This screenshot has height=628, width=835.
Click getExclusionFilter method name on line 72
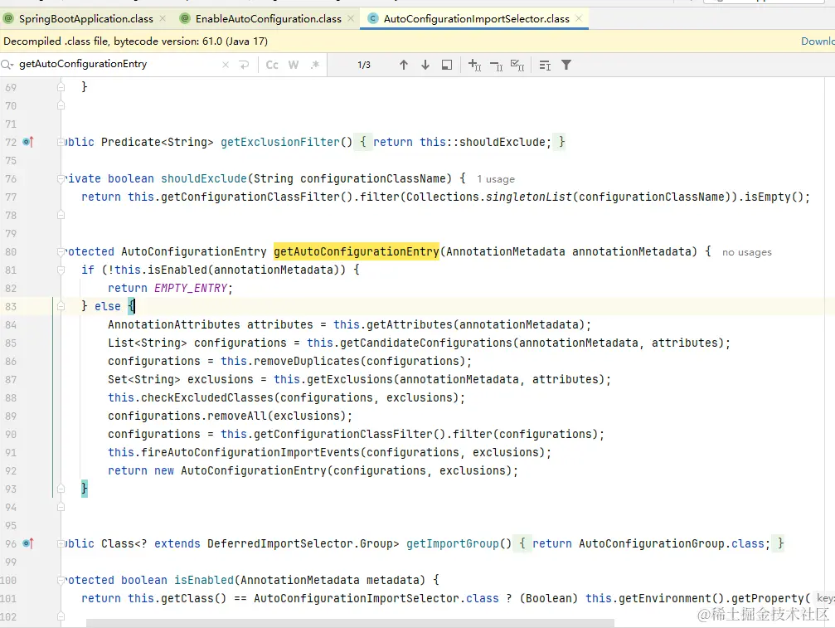(x=280, y=142)
